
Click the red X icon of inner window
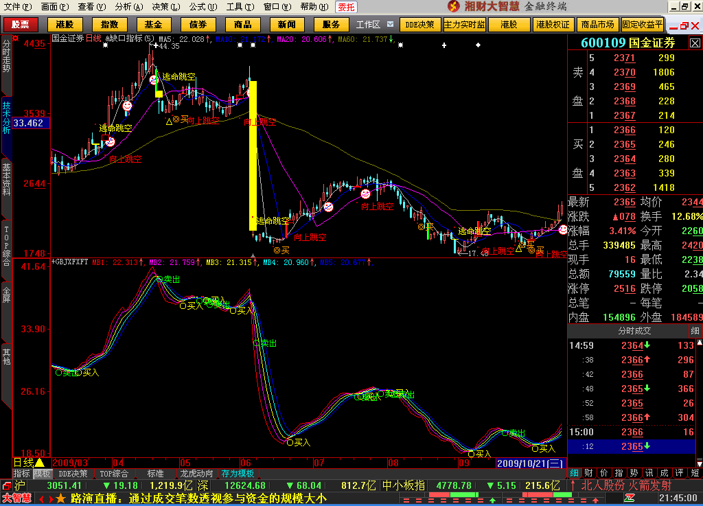[x=695, y=27]
